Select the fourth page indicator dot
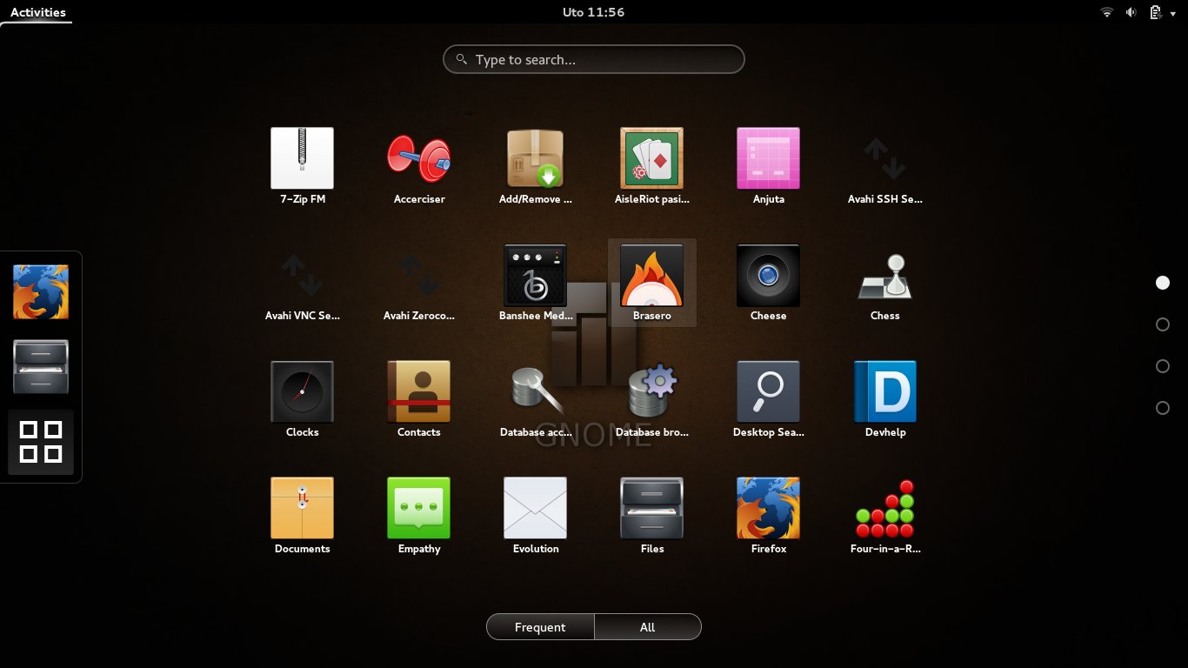This screenshot has width=1188, height=668. 1163,408
